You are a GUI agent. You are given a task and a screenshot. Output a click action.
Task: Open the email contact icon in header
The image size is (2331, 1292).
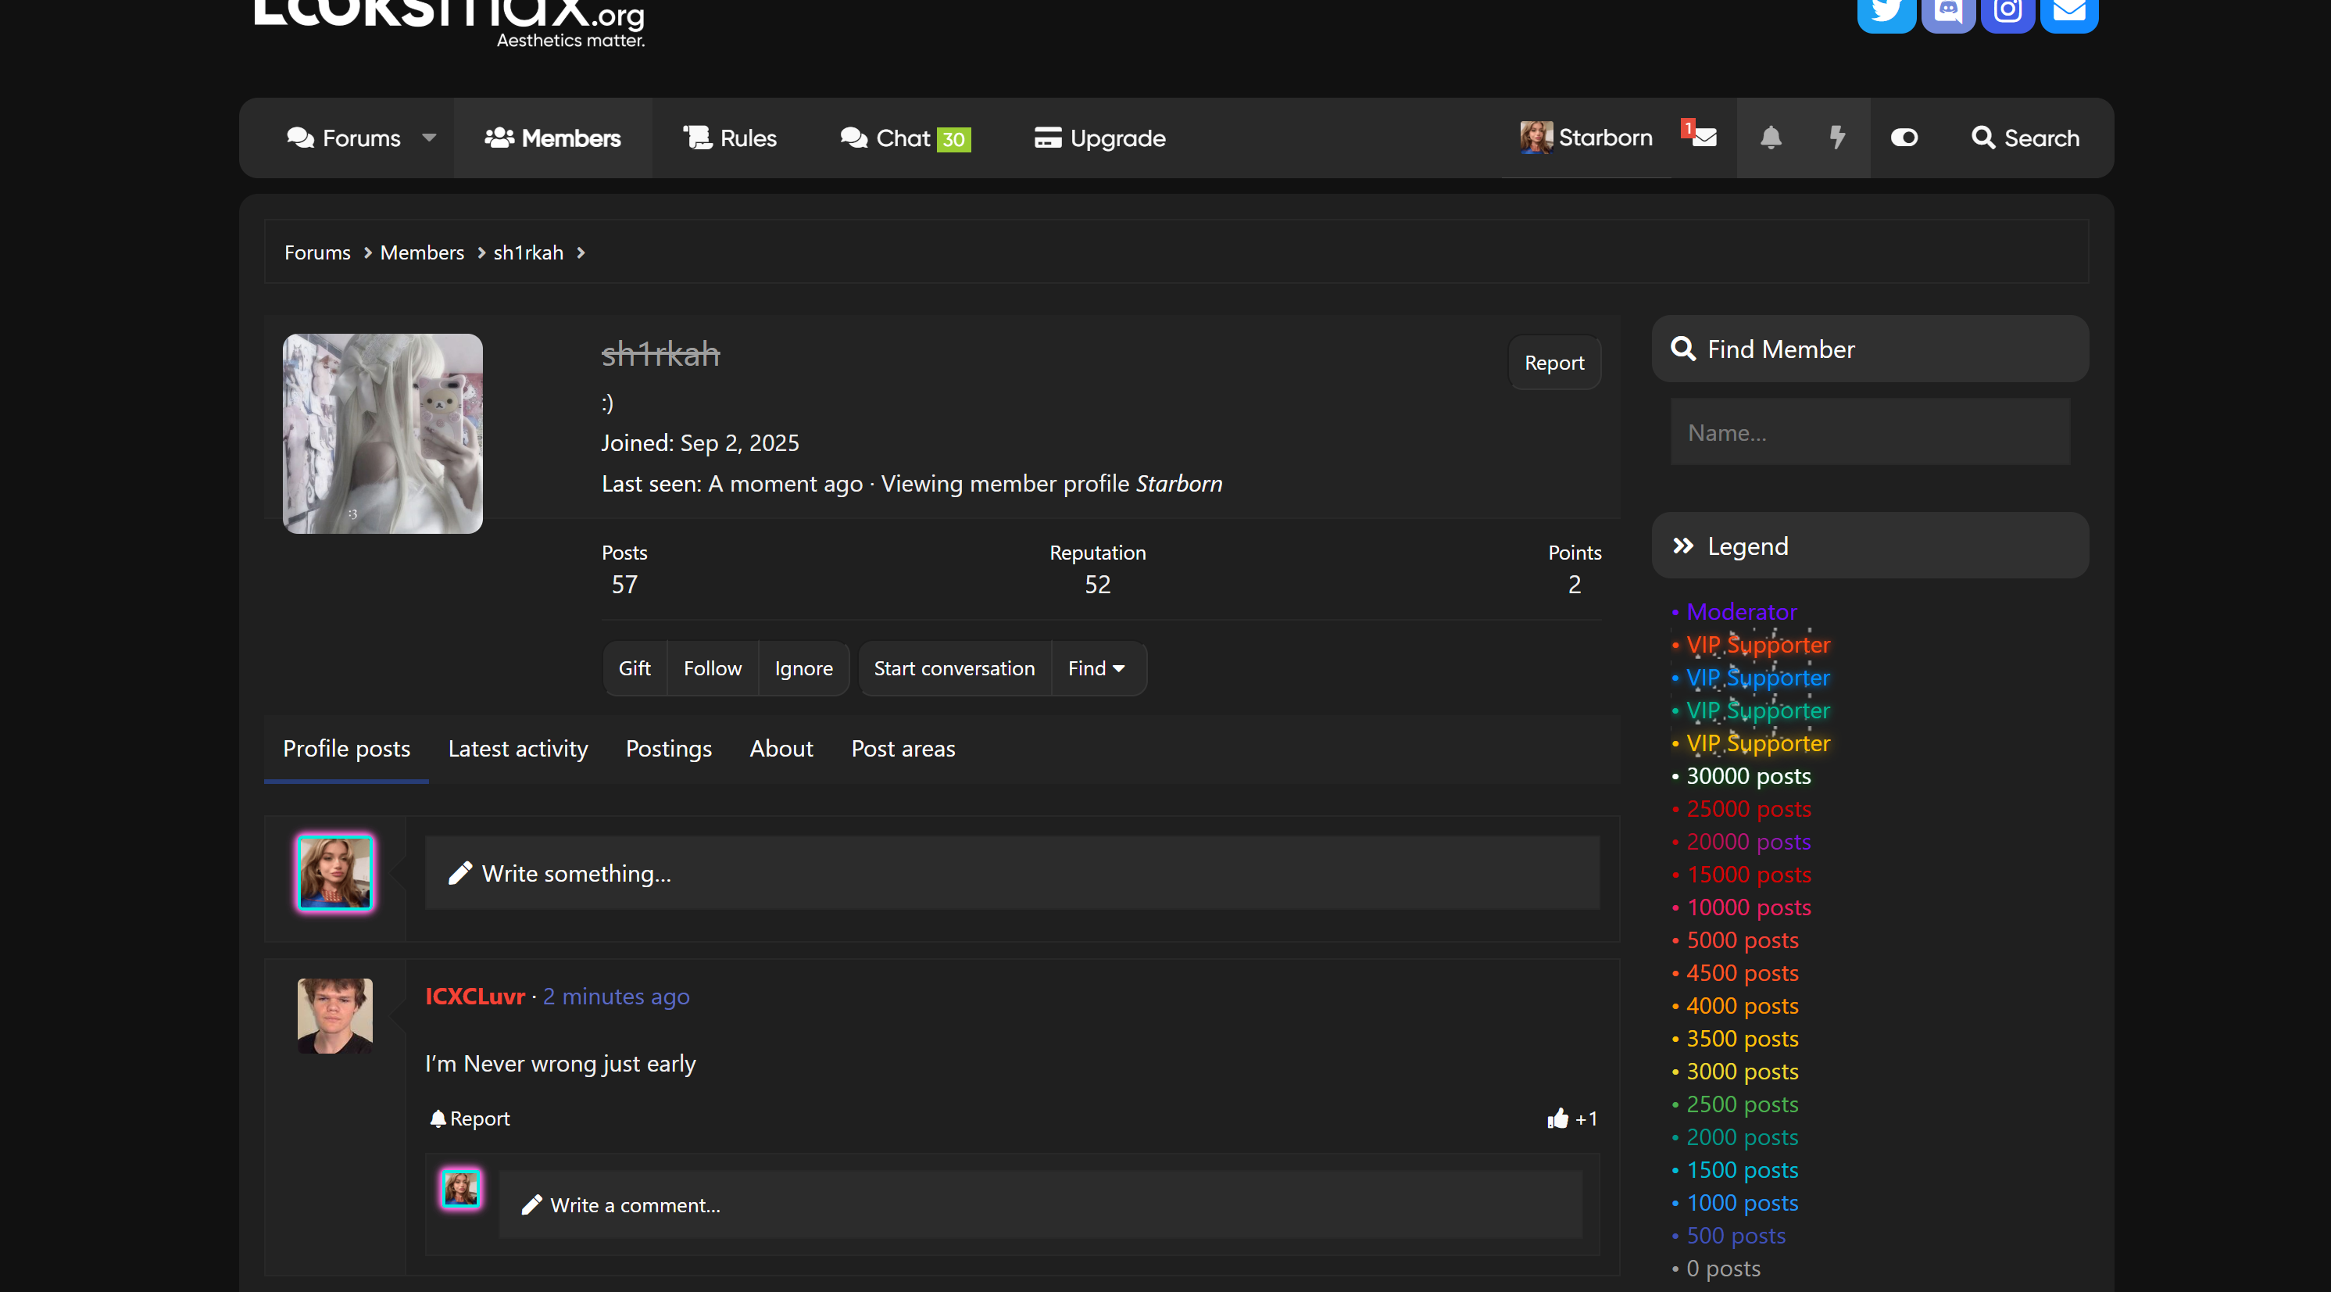pos(2069,13)
